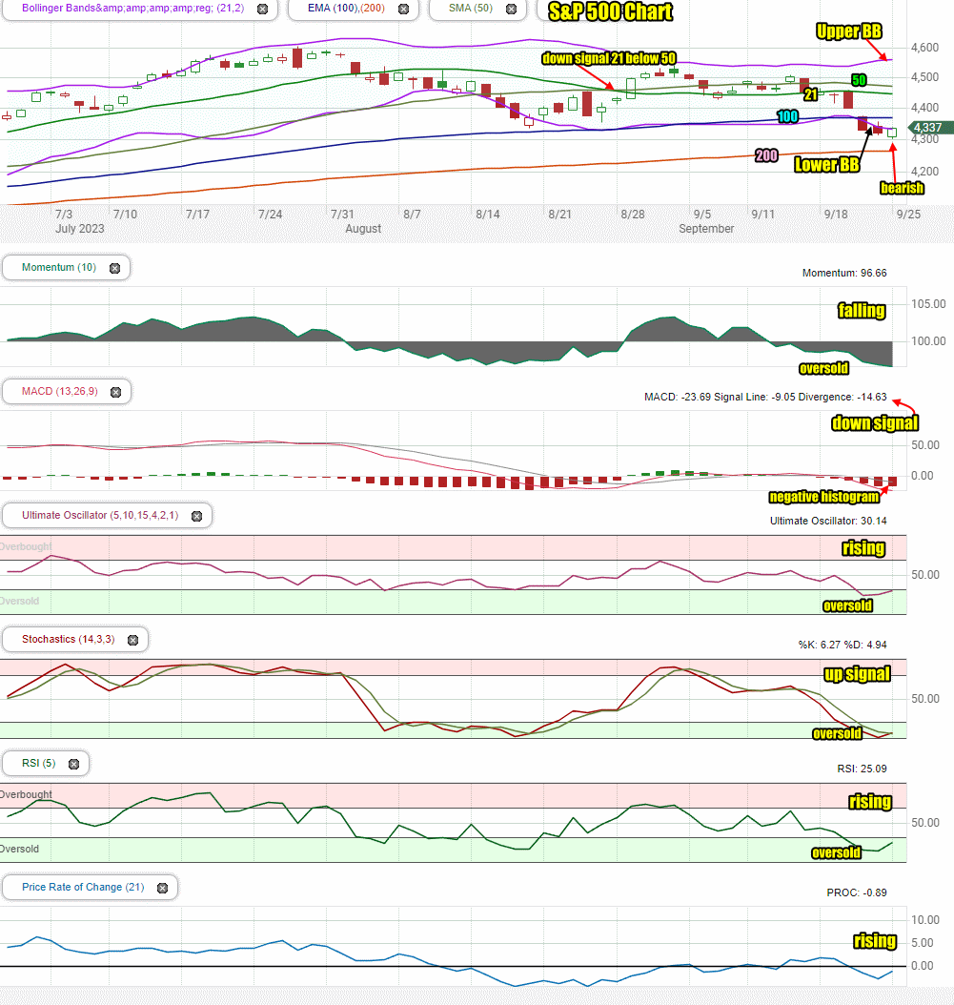Viewport: 954px width, 1005px height.
Task: Remove the EMA (100),(200) indicator
Action: [x=404, y=9]
